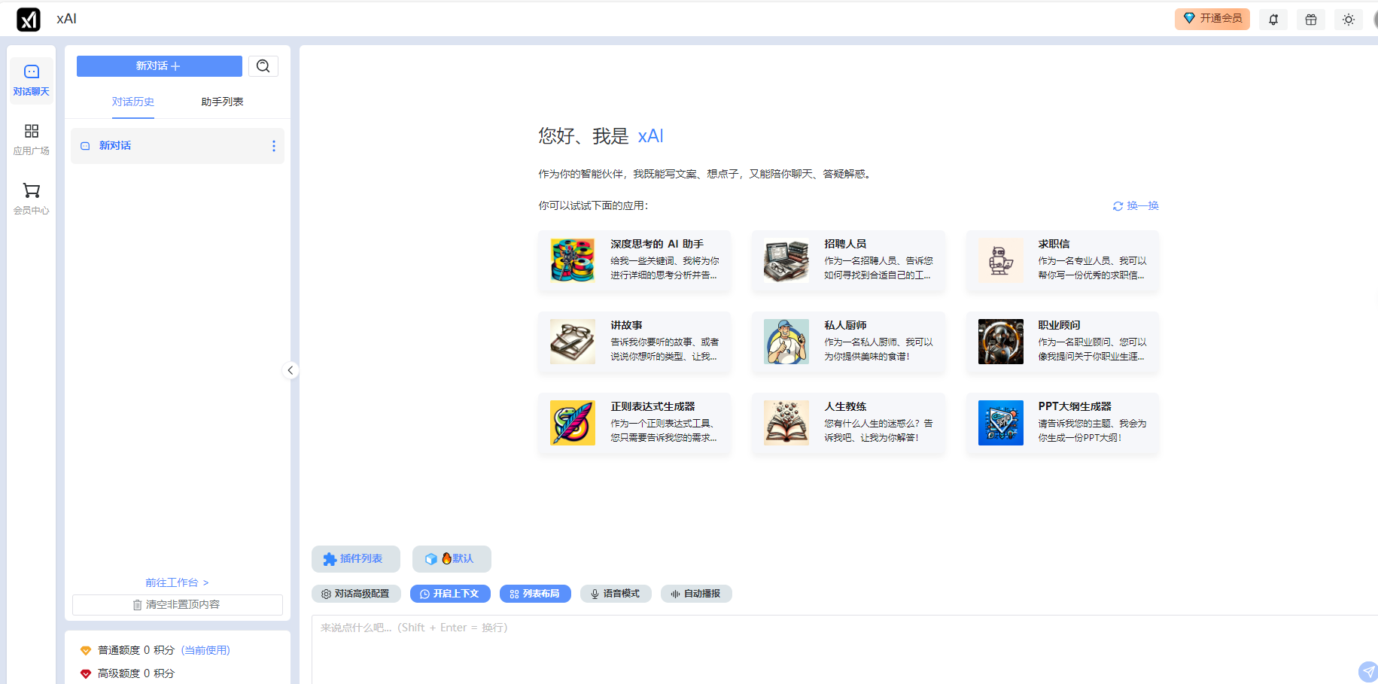Click the 开通会员 membership button
Viewport: 1378px width, 684px height.
click(x=1212, y=19)
